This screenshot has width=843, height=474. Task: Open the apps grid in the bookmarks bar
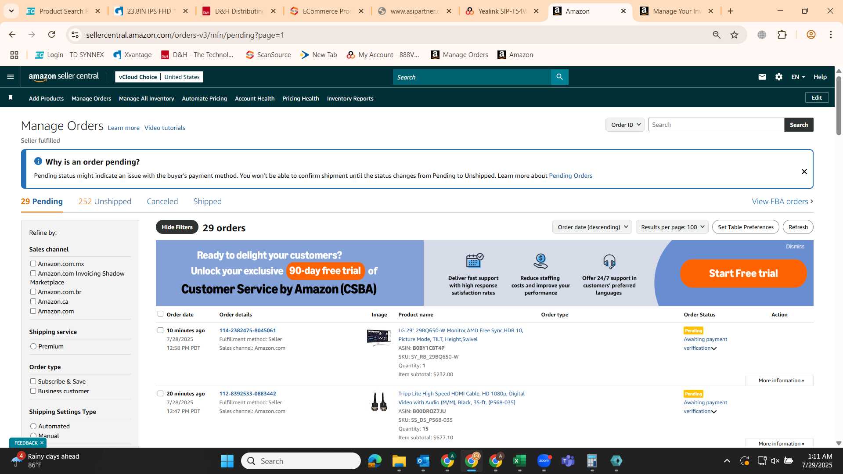[14, 55]
